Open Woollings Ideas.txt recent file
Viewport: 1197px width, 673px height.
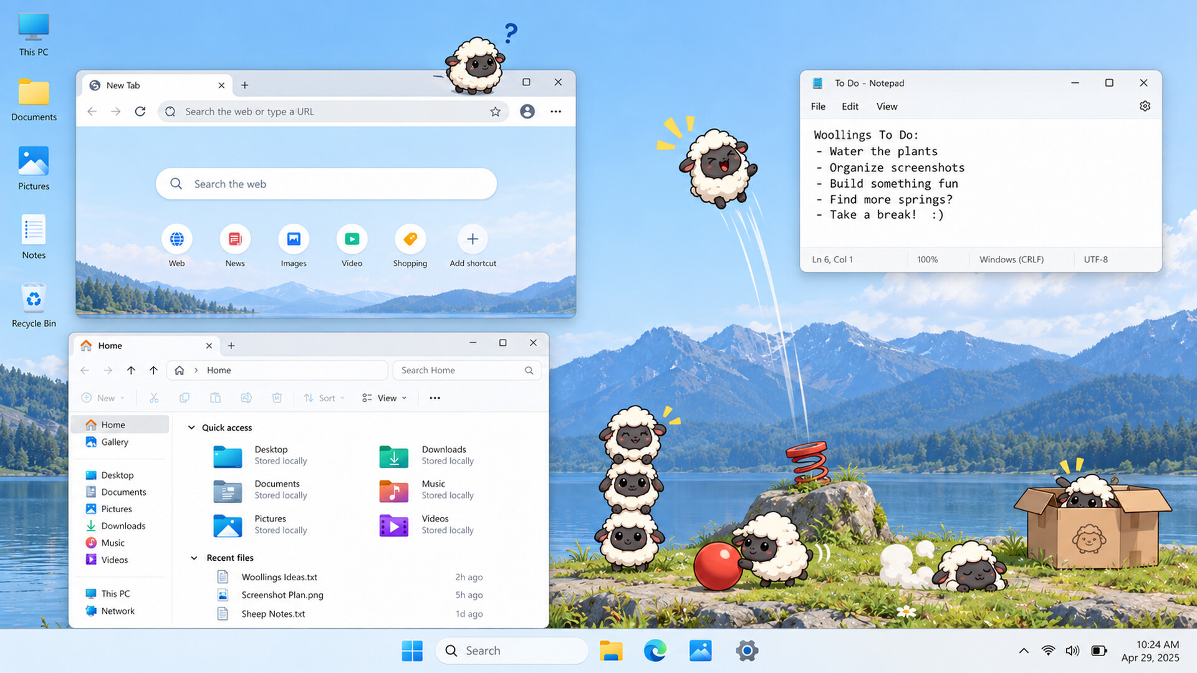pyautogui.click(x=349, y=577)
